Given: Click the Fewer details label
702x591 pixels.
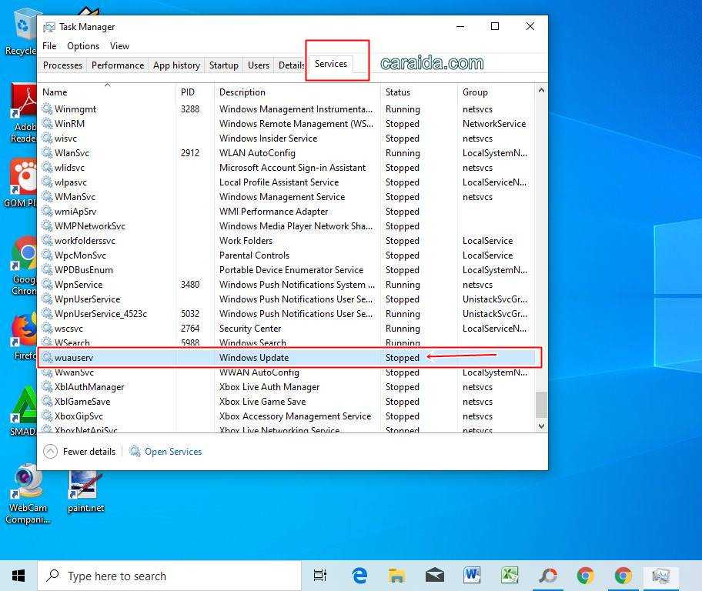Looking at the screenshot, I should (89, 451).
